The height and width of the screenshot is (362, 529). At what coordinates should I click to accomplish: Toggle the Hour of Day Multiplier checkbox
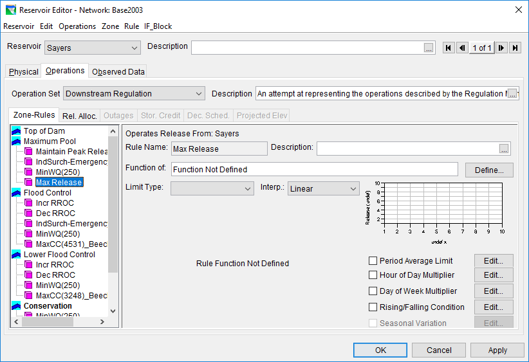coord(373,276)
